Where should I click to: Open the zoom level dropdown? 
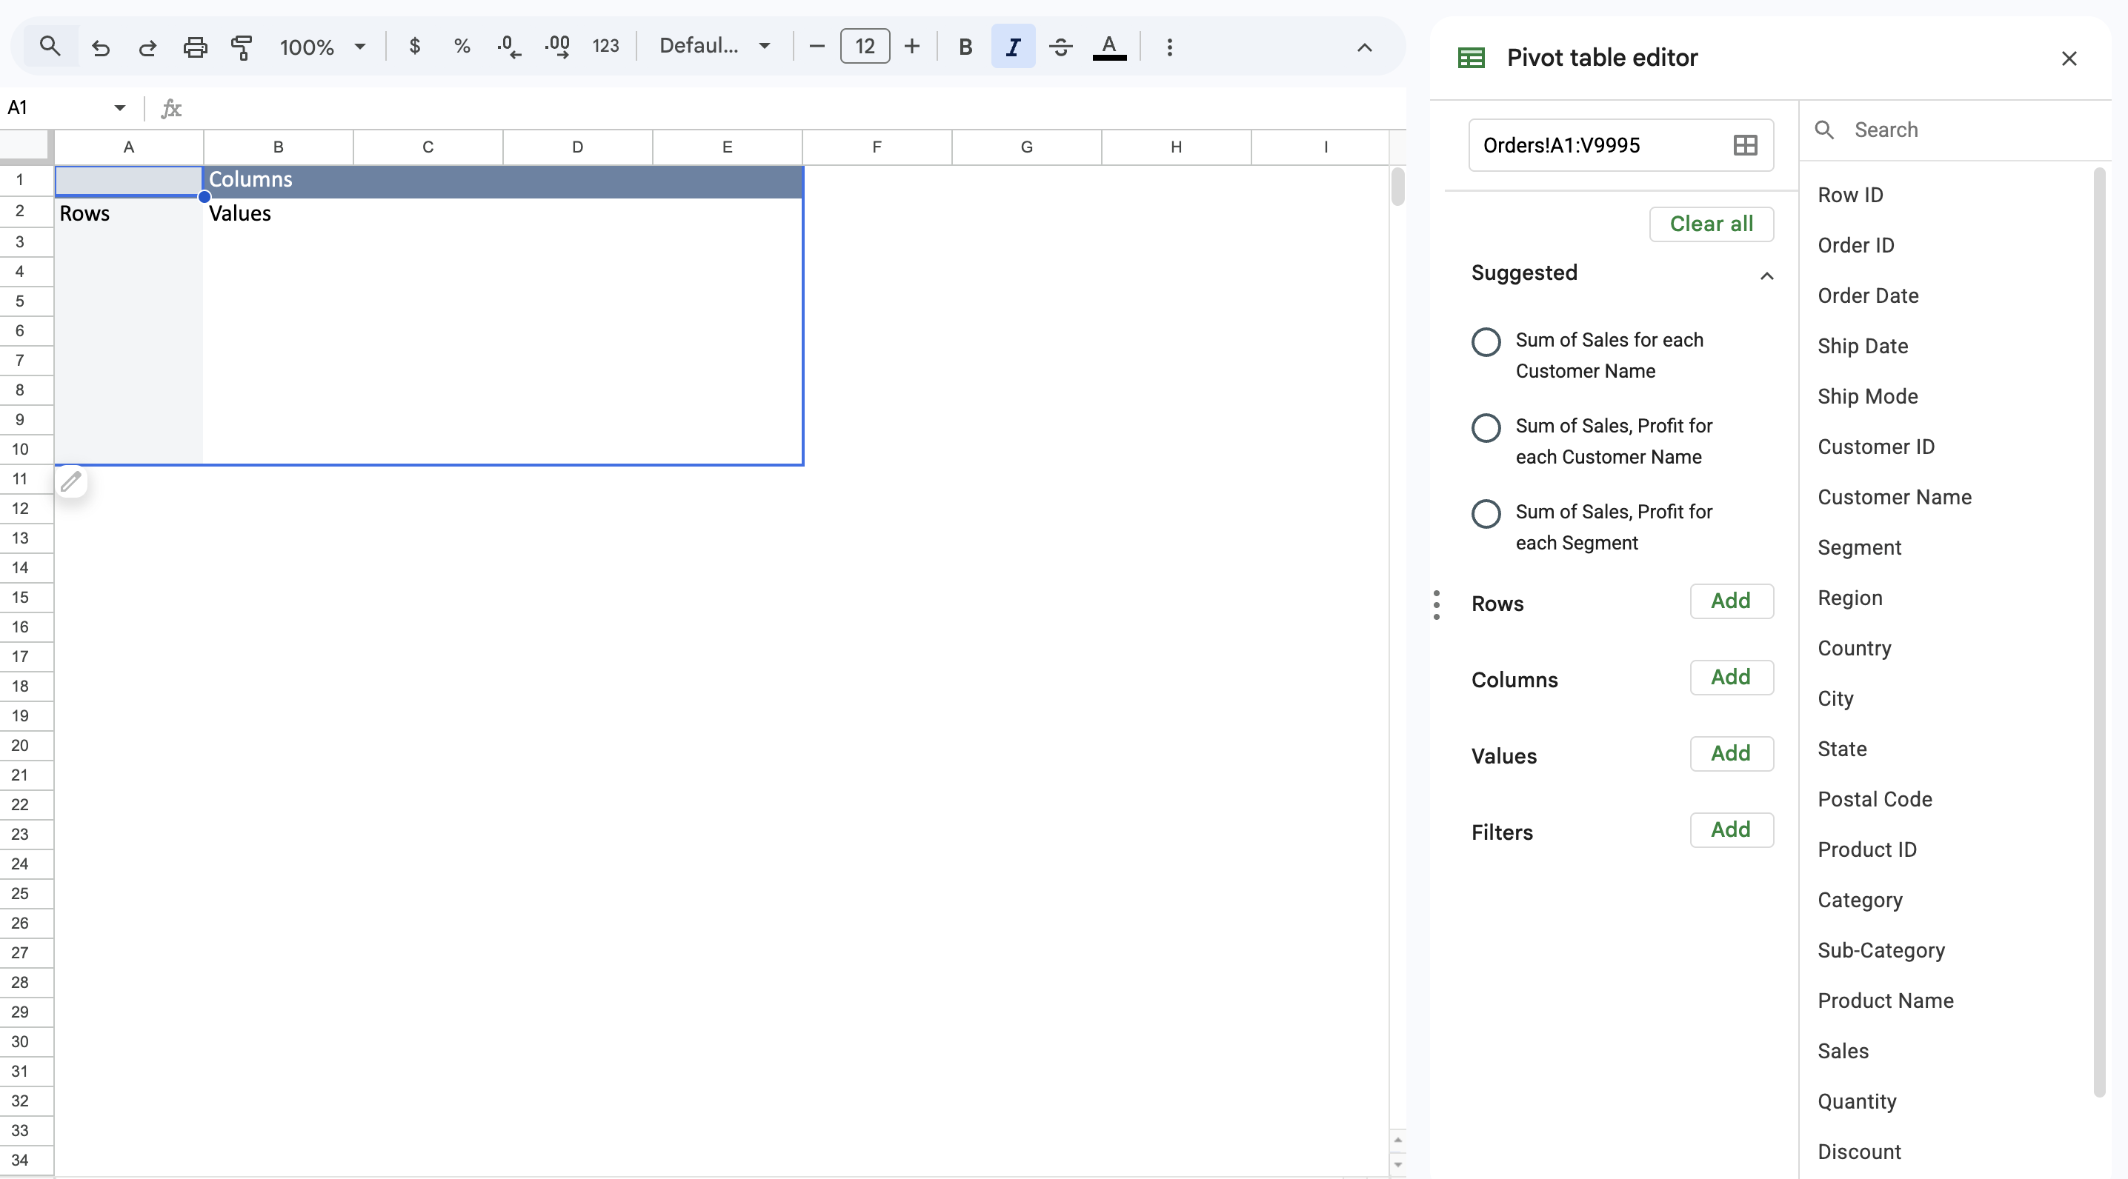pos(322,47)
